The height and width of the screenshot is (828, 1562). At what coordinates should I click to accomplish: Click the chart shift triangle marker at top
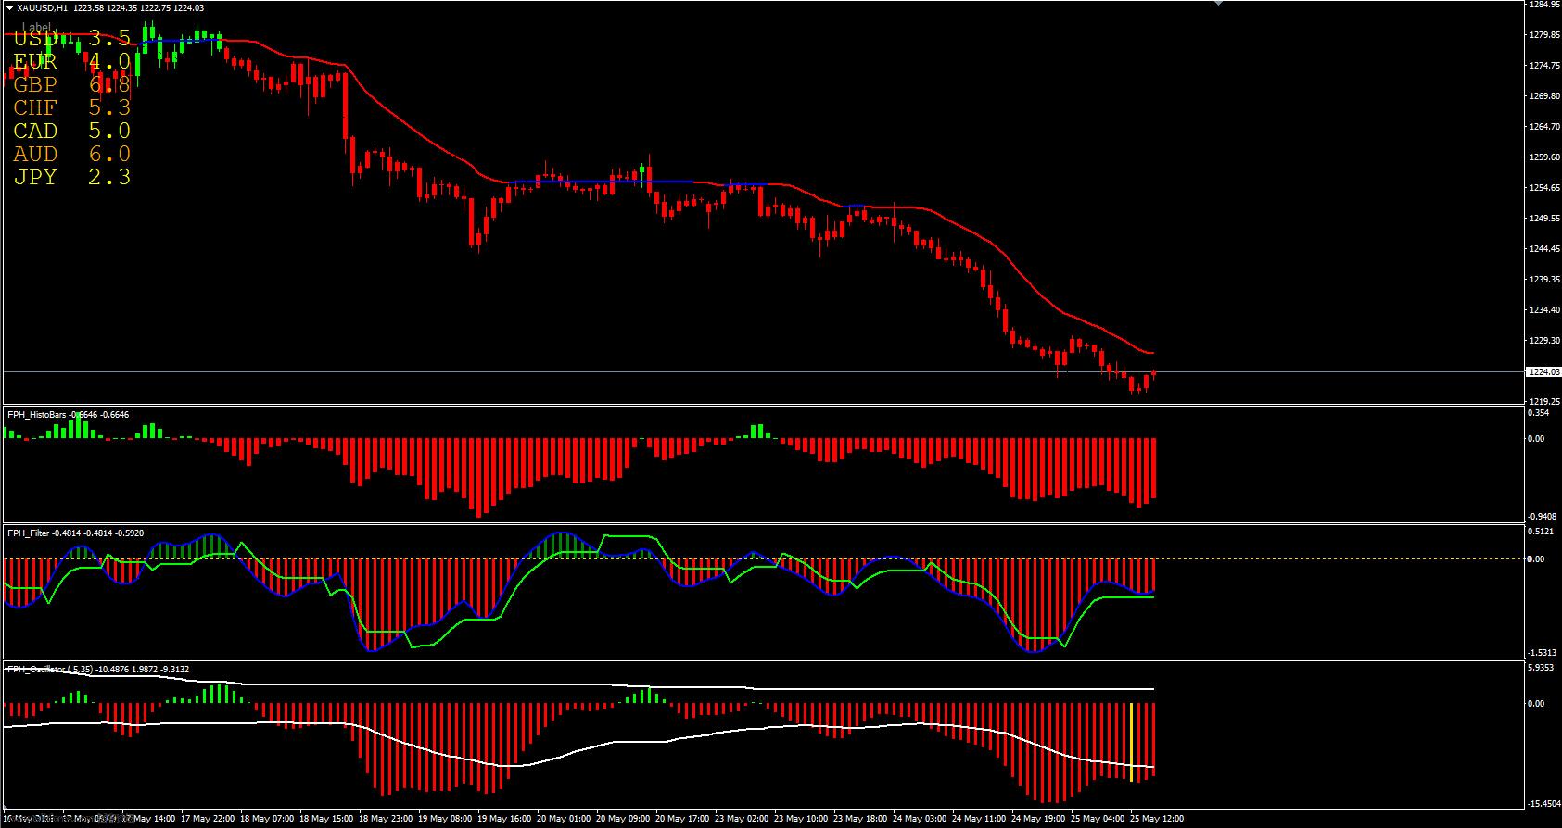click(x=1218, y=4)
